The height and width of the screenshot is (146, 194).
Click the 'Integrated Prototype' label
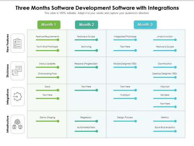(x=125, y=36)
